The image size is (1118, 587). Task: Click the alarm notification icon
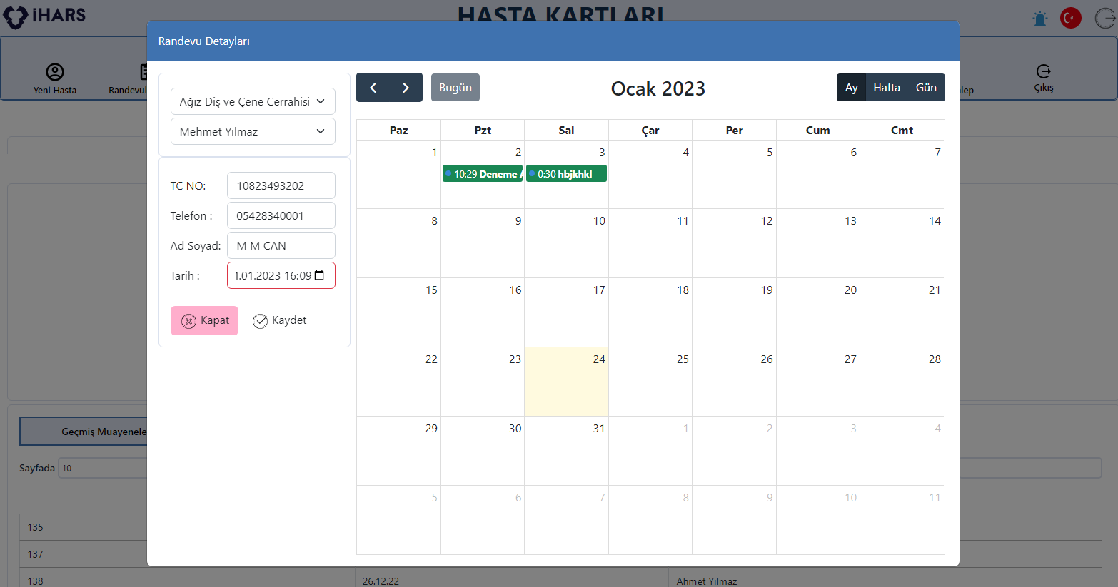1040,19
